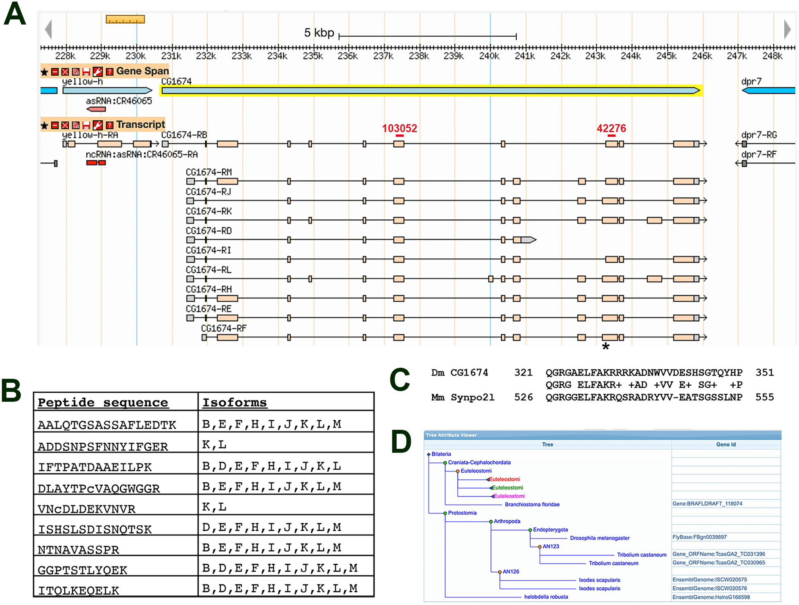Image resolution: width=799 pixels, height=605 pixels.
Task: Collapse the Transcript track minus icon
Action: [54, 125]
